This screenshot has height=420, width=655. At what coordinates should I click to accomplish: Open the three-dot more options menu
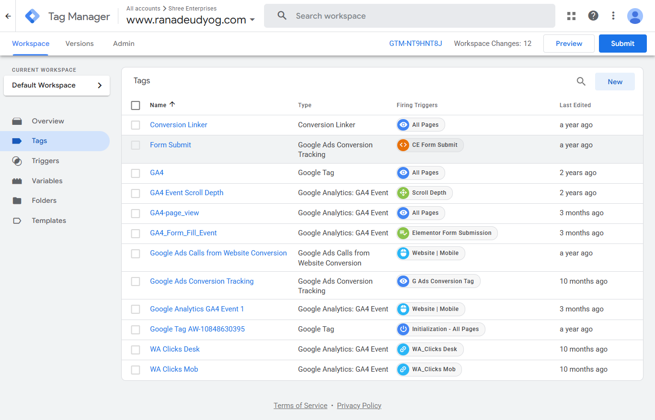coord(613,16)
